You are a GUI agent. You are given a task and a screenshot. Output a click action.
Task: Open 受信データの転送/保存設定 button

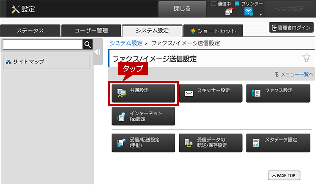point(211,143)
